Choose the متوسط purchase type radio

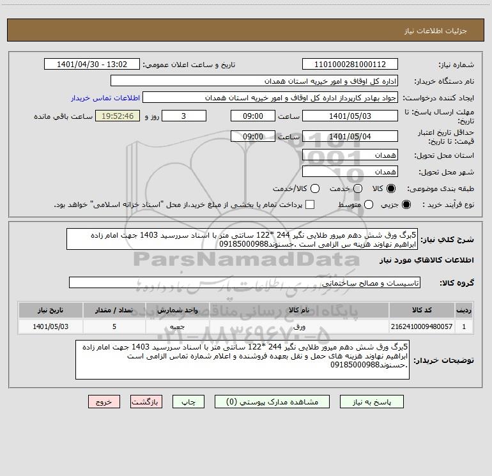pyautogui.click(x=369, y=205)
